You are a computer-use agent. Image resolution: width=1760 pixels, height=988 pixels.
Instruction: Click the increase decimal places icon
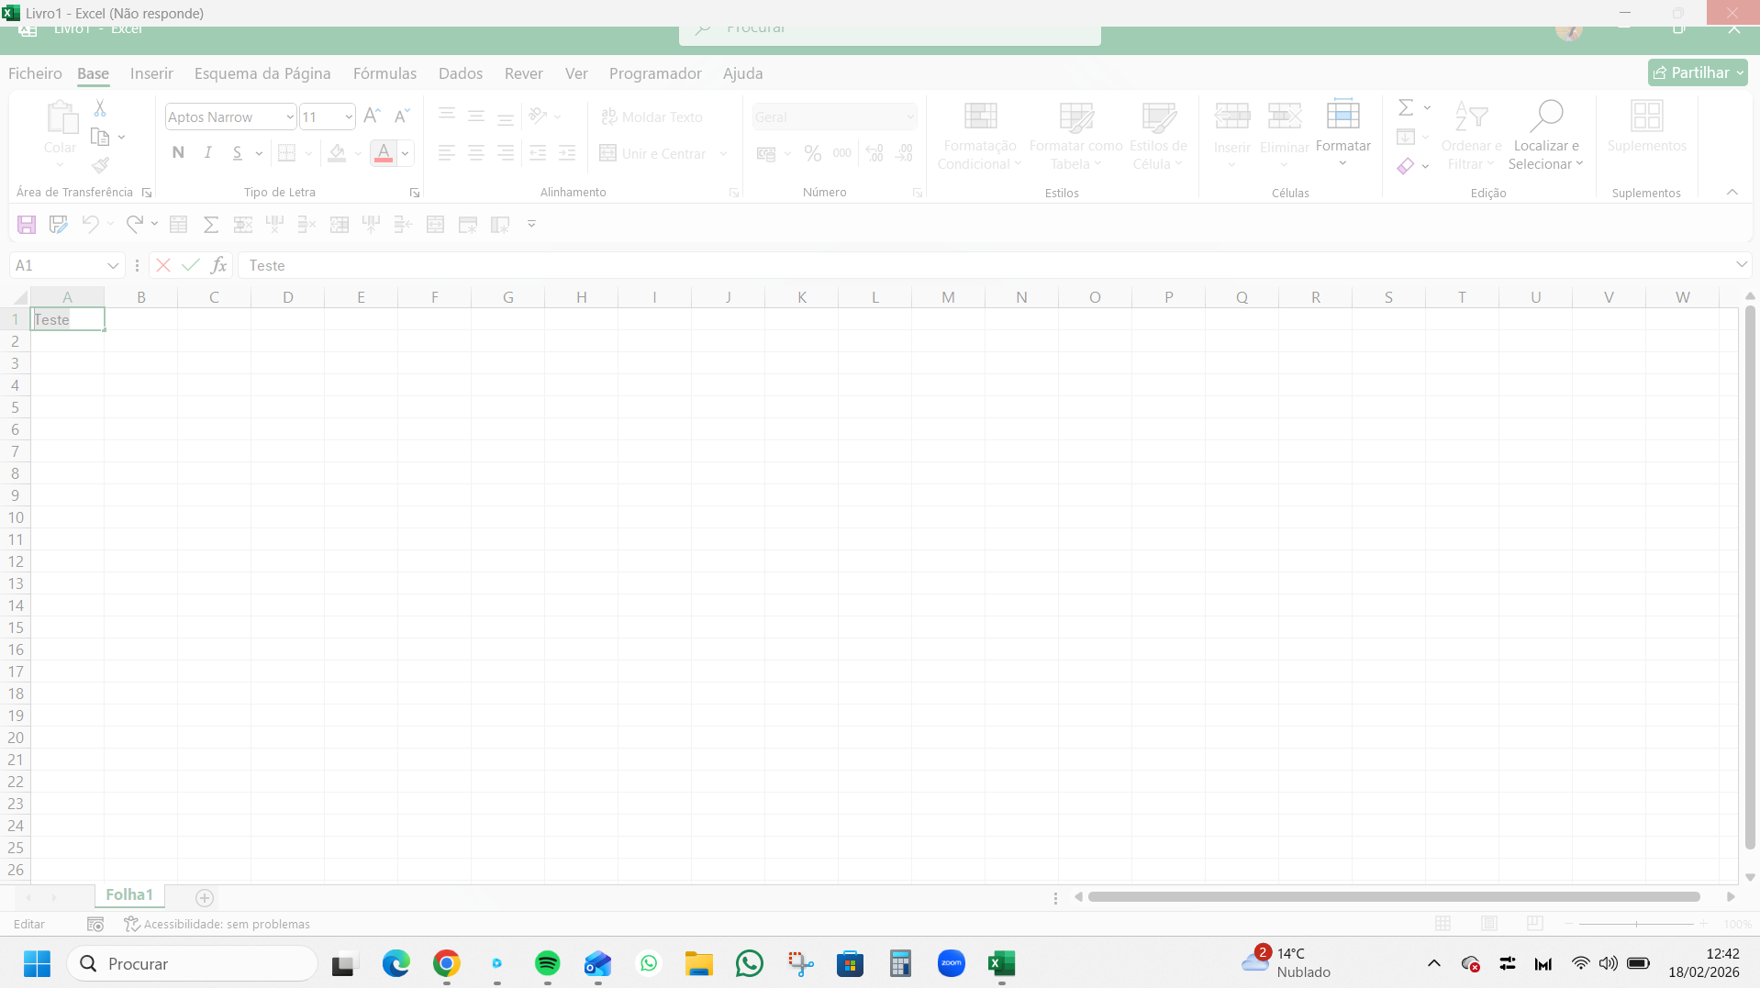874,153
